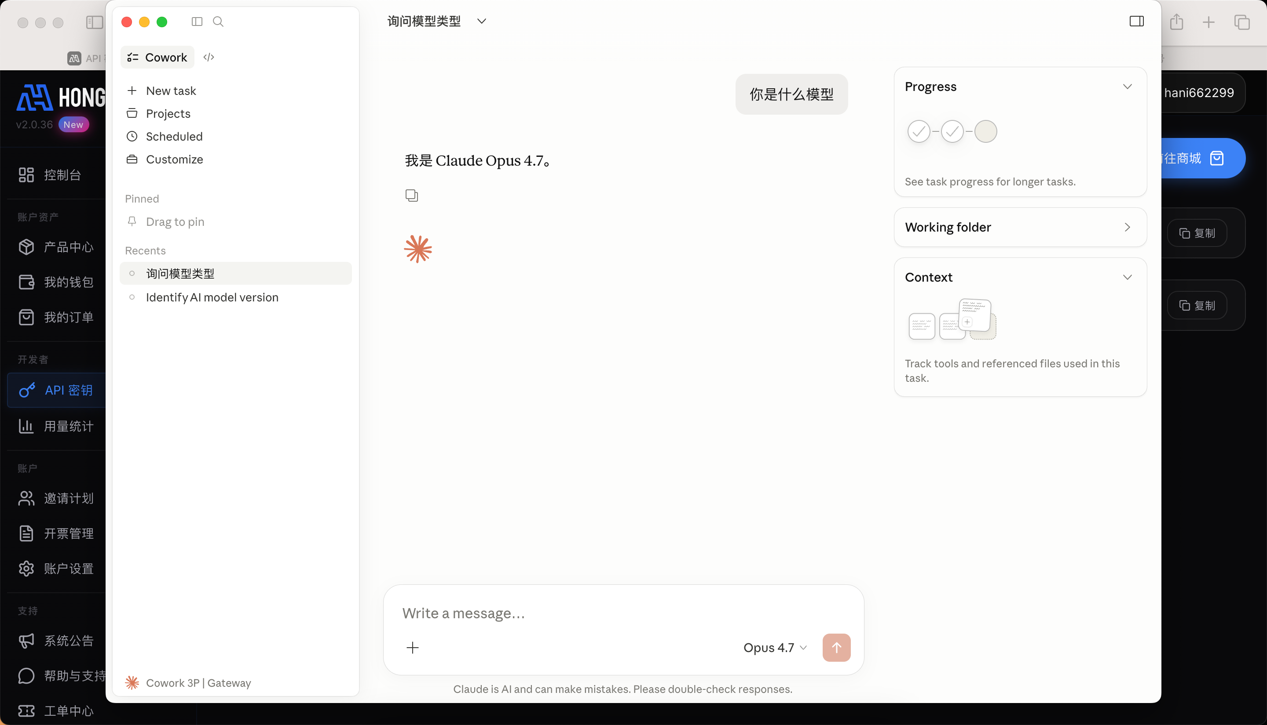Open 用量统计 in background sidebar
The width and height of the screenshot is (1267, 725).
coord(56,426)
